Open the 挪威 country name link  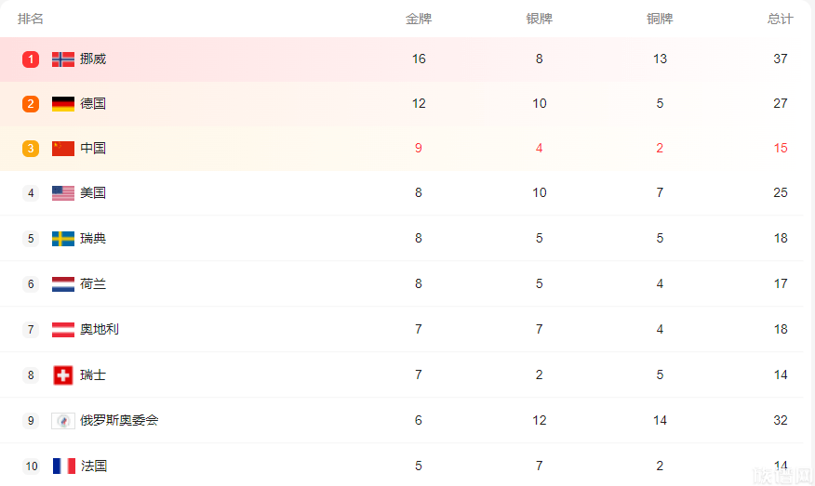click(93, 59)
